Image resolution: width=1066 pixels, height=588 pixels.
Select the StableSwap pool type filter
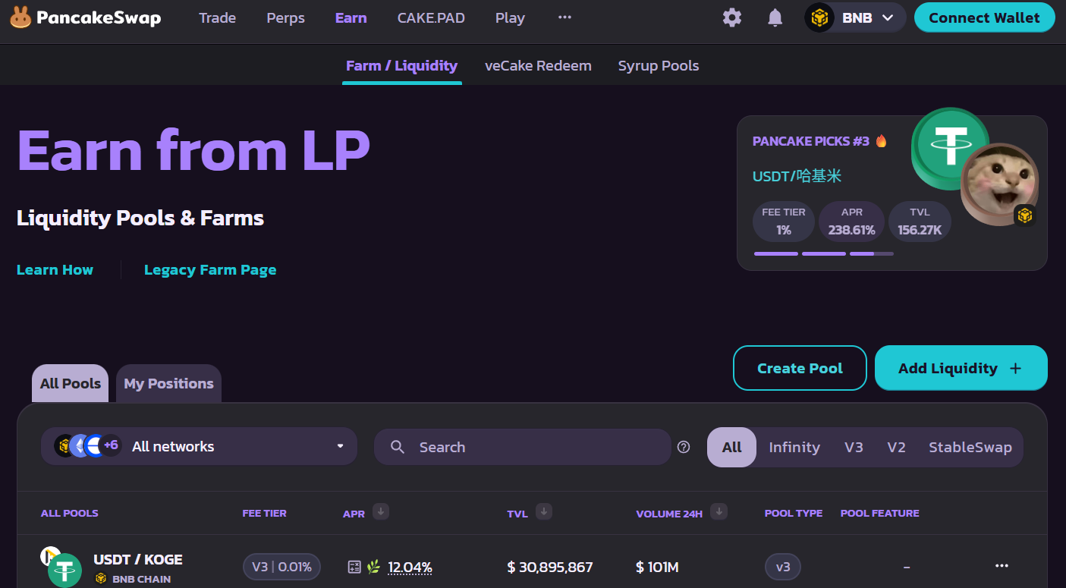pyautogui.click(x=970, y=447)
